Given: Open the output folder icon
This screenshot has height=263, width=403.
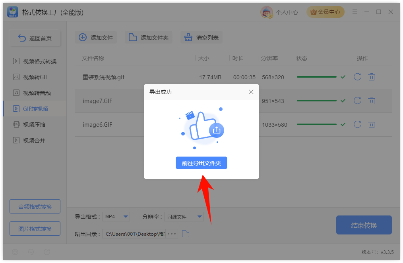Looking at the screenshot, I should click(x=186, y=234).
